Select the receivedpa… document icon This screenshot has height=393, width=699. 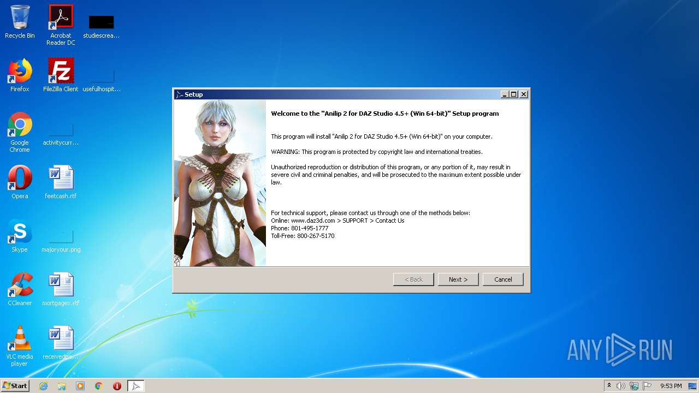[61, 343]
